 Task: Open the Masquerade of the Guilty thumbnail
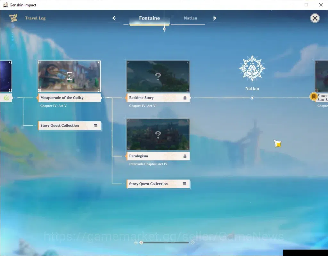(69, 76)
